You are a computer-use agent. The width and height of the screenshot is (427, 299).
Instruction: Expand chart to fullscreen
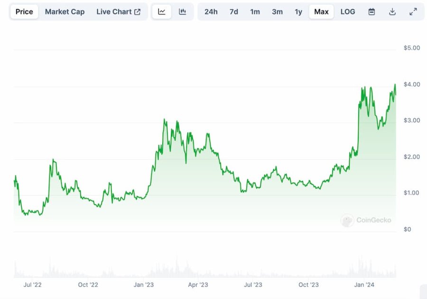(413, 12)
